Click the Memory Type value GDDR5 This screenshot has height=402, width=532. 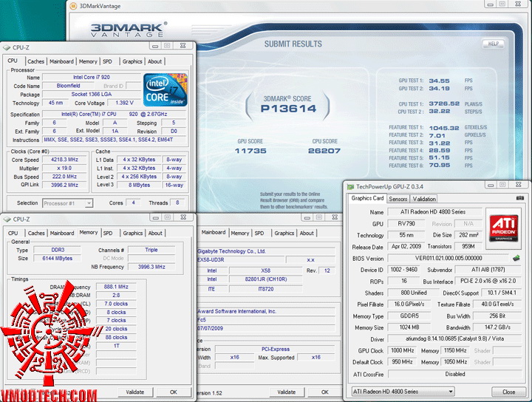pyautogui.click(x=409, y=316)
